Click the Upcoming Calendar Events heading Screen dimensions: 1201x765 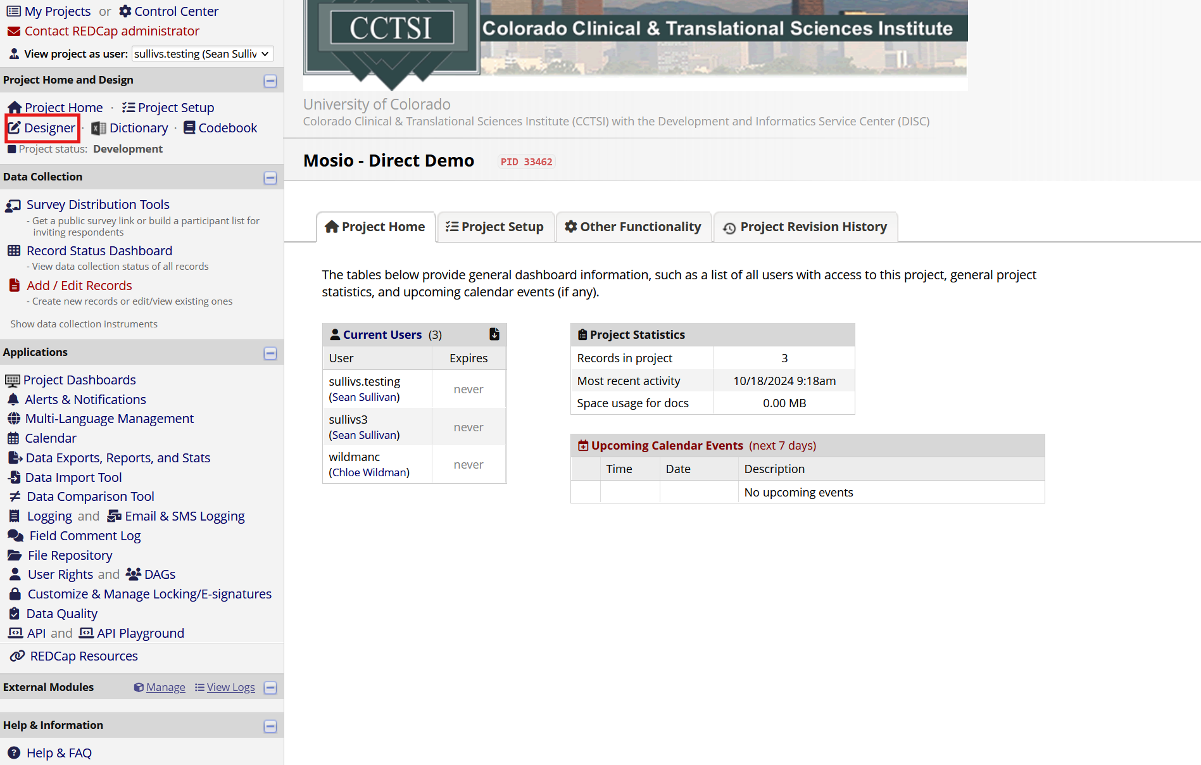click(x=667, y=445)
